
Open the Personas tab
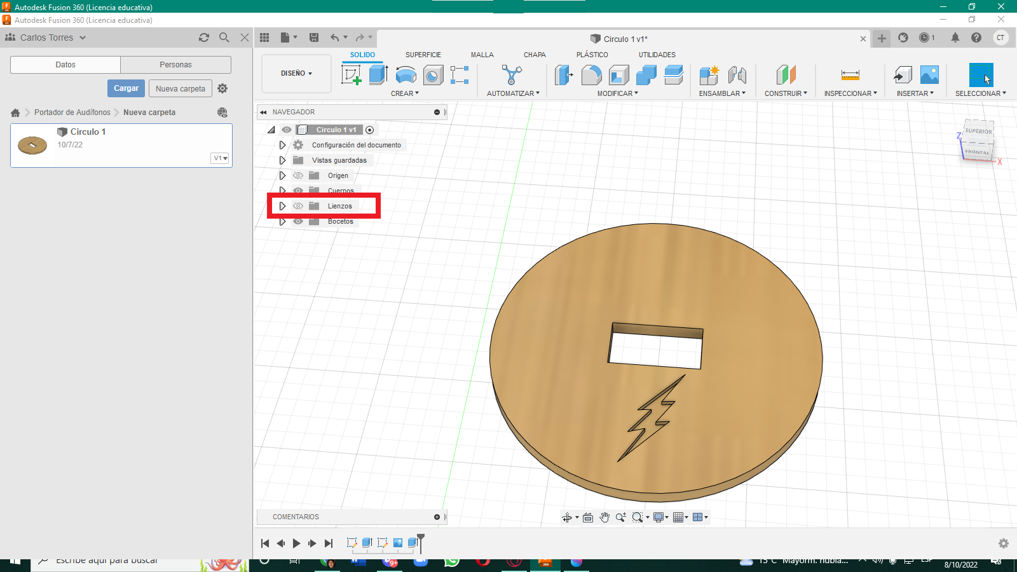point(175,65)
